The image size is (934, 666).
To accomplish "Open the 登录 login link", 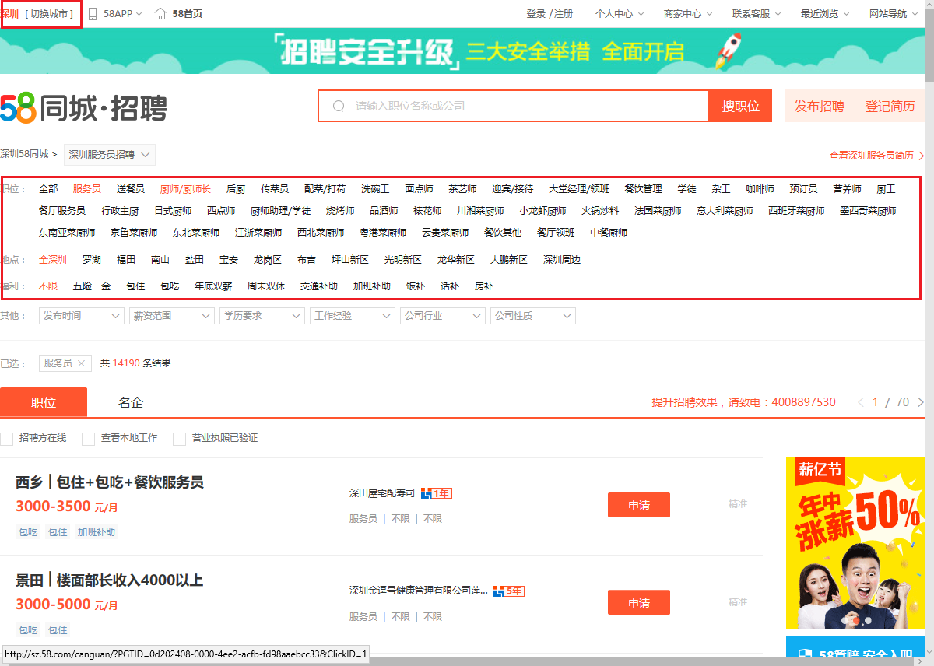I will [x=536, y=14].
